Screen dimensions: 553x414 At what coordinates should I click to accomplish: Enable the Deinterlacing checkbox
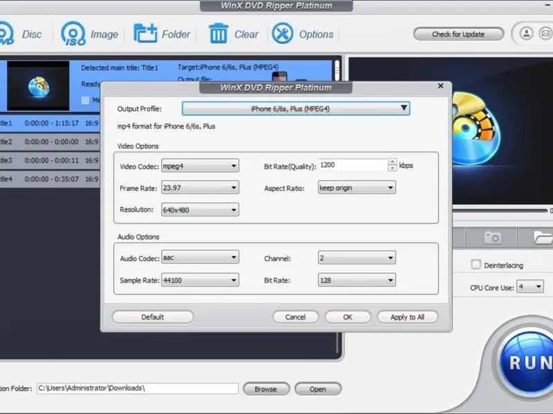point(476,265)
